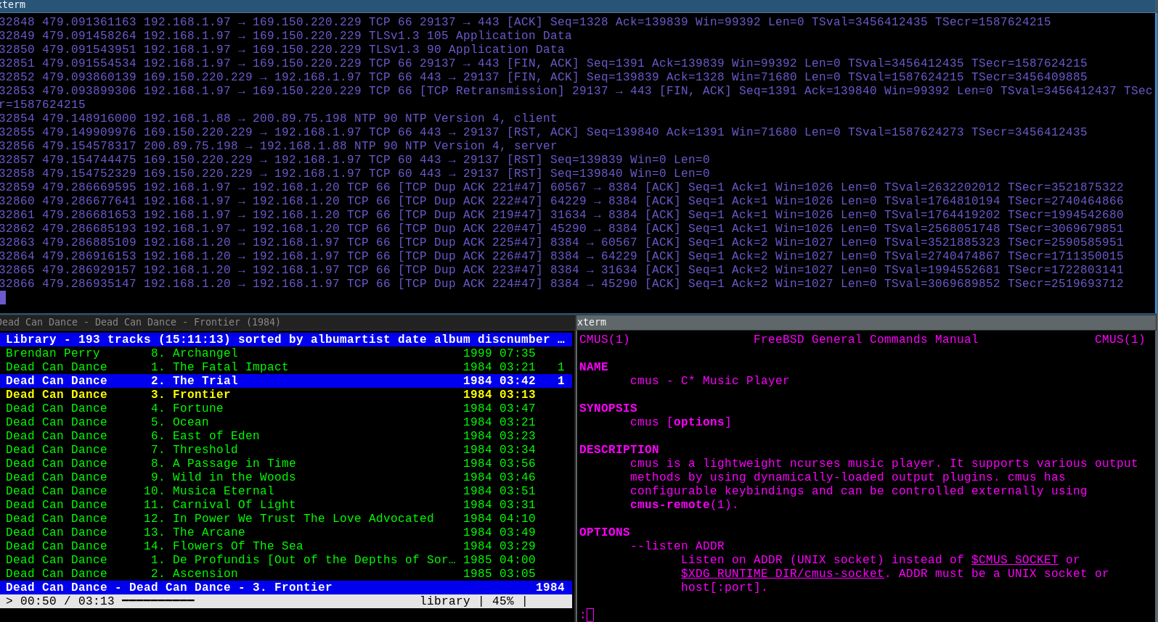Click the OPTIONS section heading
This screenshot has height=622, width=1158.
(605, 532)
